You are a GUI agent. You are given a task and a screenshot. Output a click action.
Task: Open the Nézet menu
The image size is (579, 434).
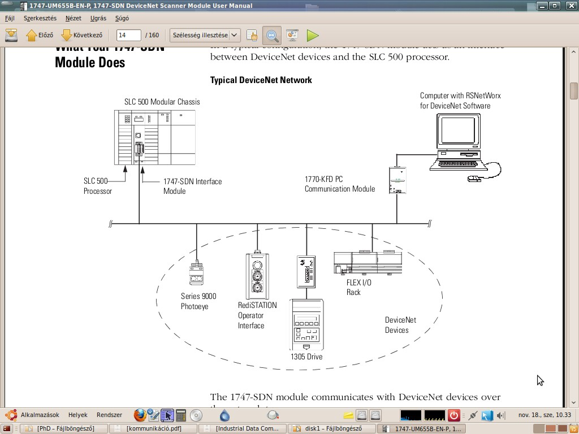[73, 18]
